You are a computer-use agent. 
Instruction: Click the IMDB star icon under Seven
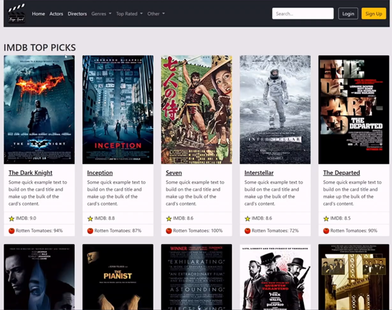click(169, 219)
